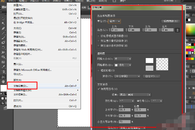Select the Warp tool
Image resolution: width=195 pixels, height=130 pixels.
3,52
